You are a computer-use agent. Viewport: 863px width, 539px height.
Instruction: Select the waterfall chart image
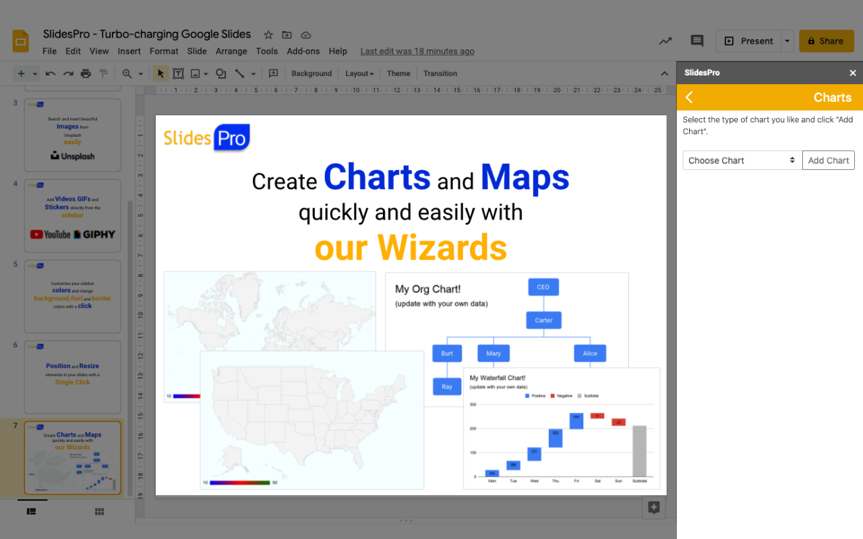point(562,428)
